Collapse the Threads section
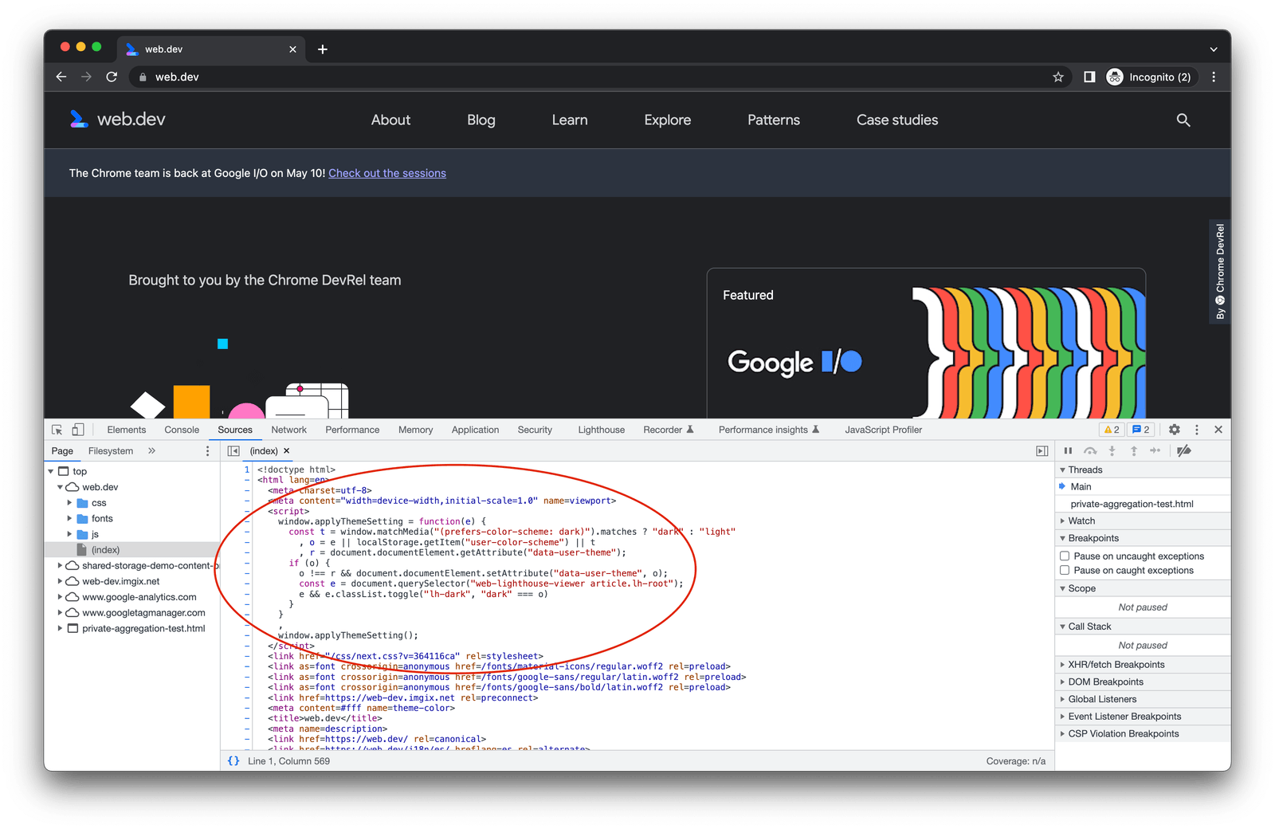This screenshot has width=1275, height=829. click(1063, 470)
